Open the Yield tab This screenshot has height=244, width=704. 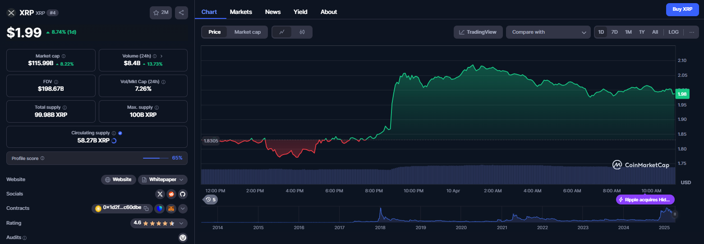pyautogui.click(x=300, y=12)
